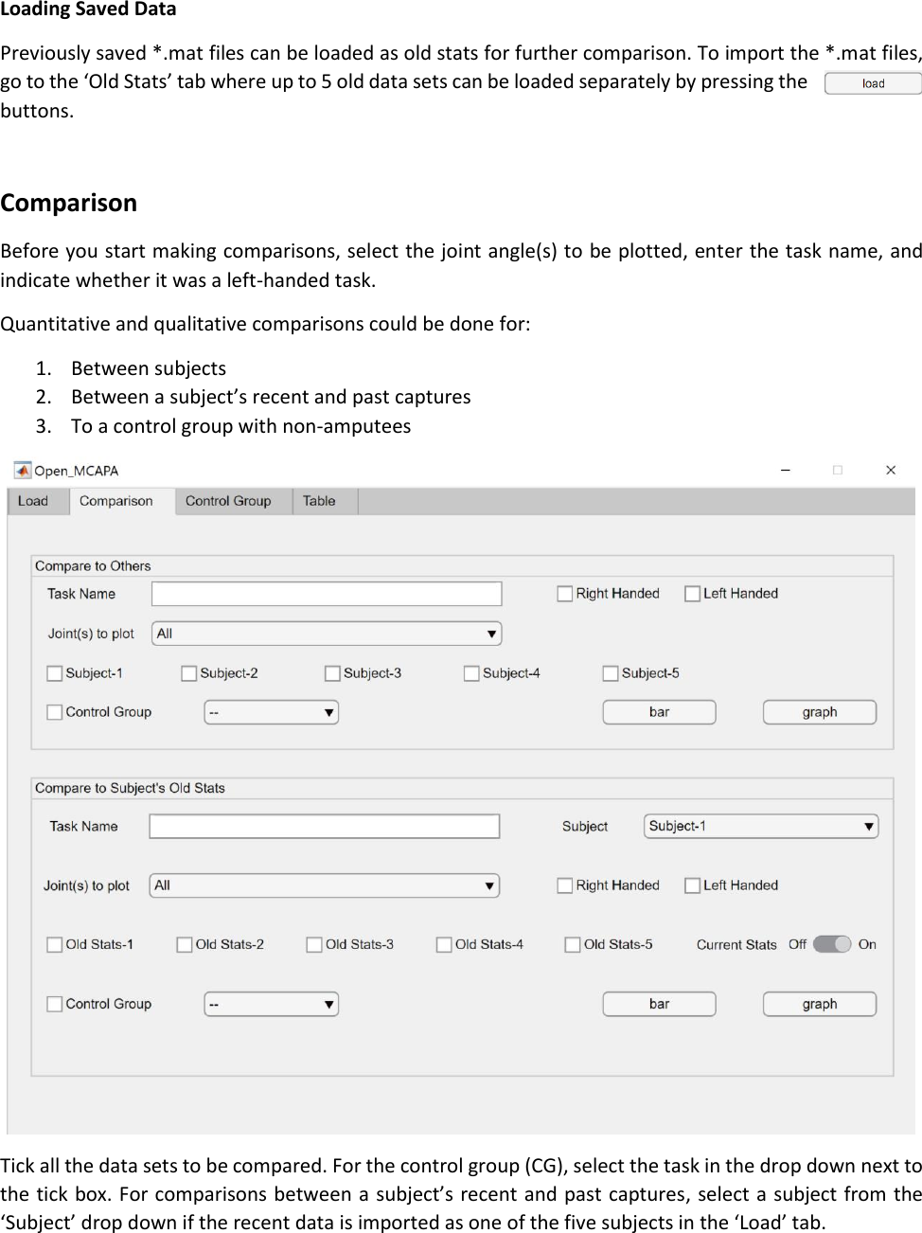
Task: Click the graph button in Compare to Others
Action: 818,711
